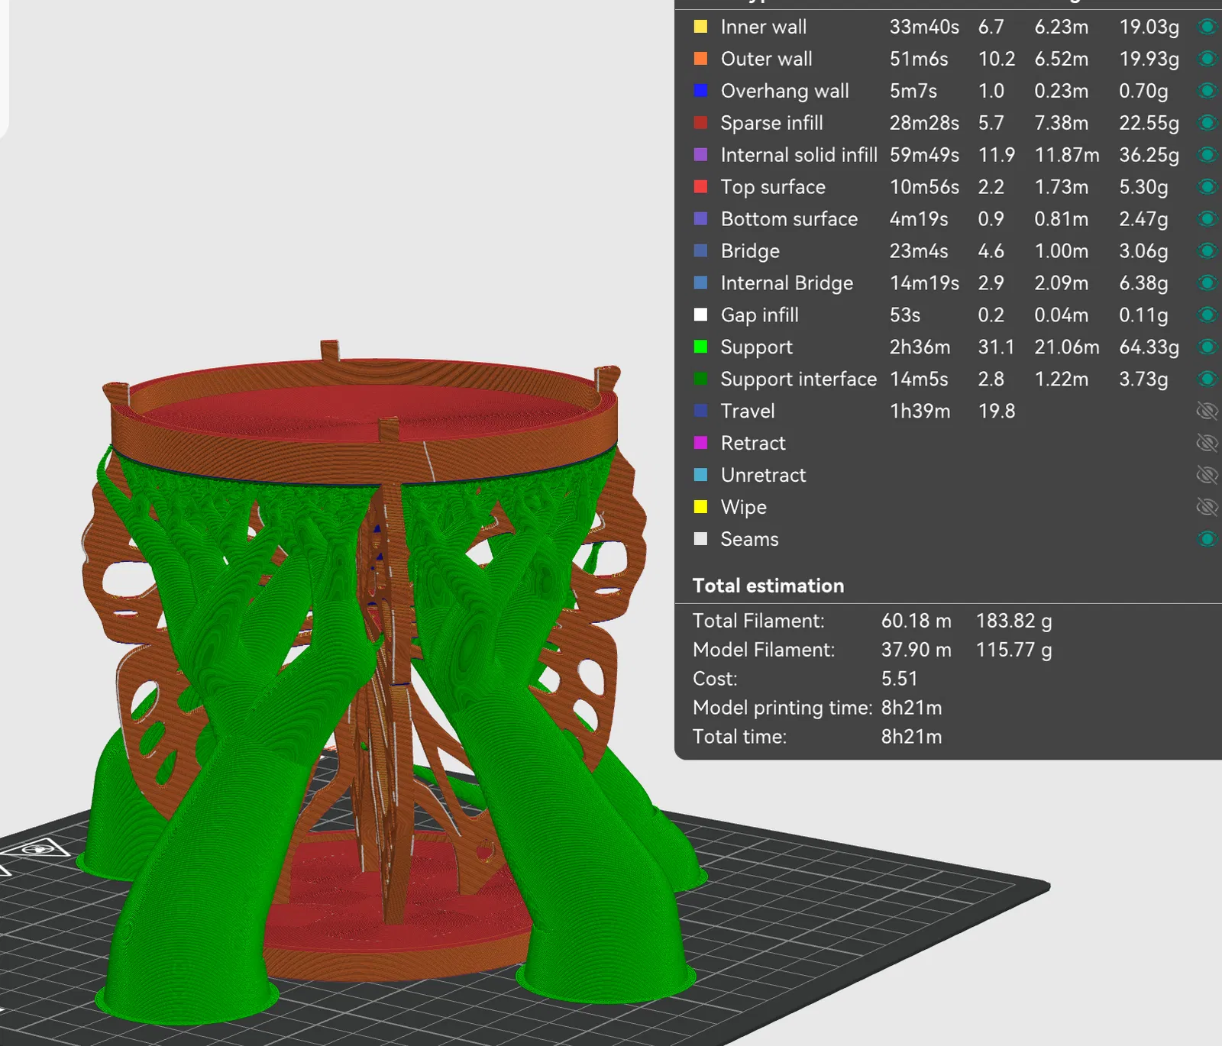
Task: Click the Support time value 2h36m
Action: (920, 347)
